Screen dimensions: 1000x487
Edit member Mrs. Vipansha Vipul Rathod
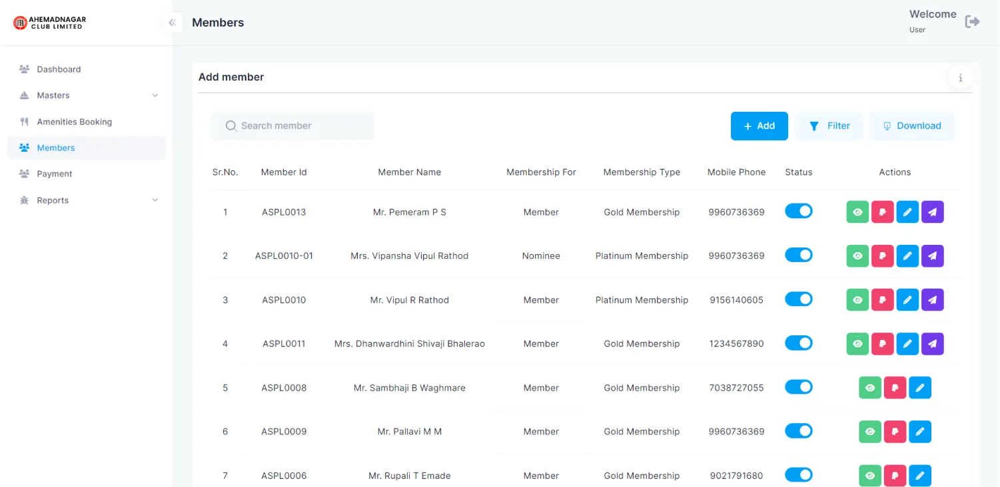(x=907, y=256)
